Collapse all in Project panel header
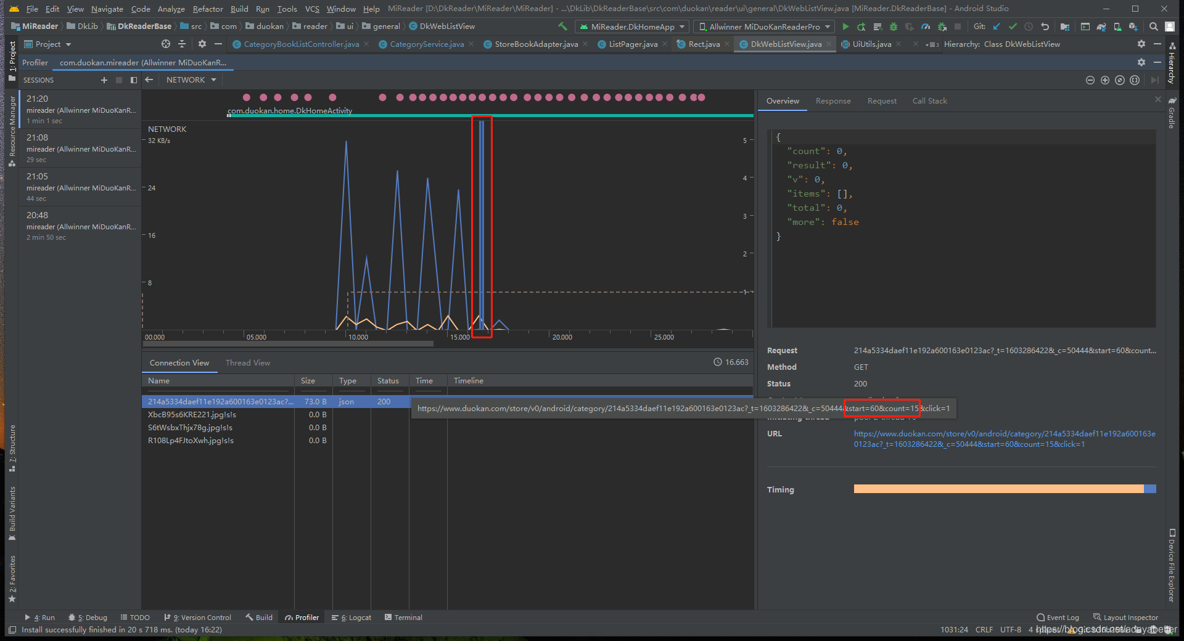The height and width of the screenshot is (641, 1184). [x=181, y=44]
